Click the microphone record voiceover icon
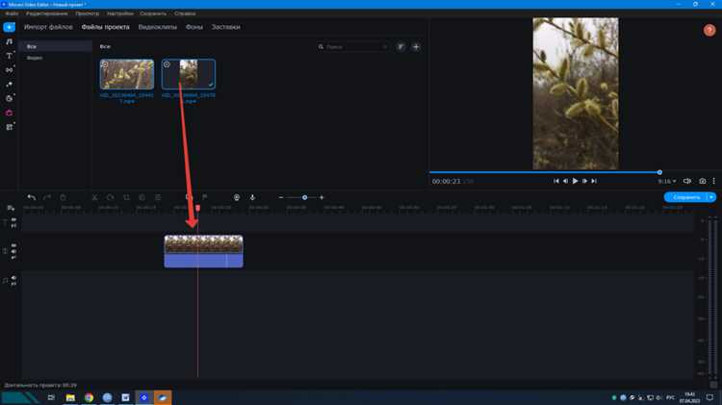The height and width of the screenshot is (405, 722). (x=252, y=197)
